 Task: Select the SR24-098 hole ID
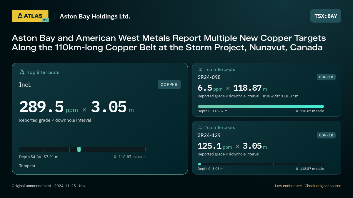[x=209, y=77]
